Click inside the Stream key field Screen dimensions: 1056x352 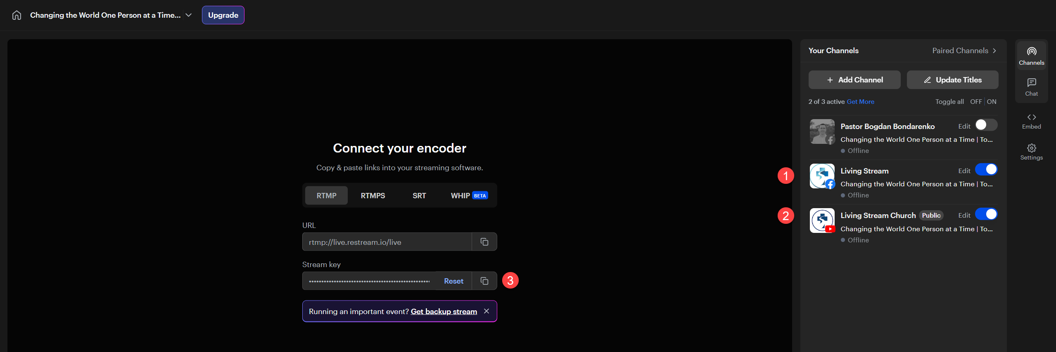coord(369,281)
